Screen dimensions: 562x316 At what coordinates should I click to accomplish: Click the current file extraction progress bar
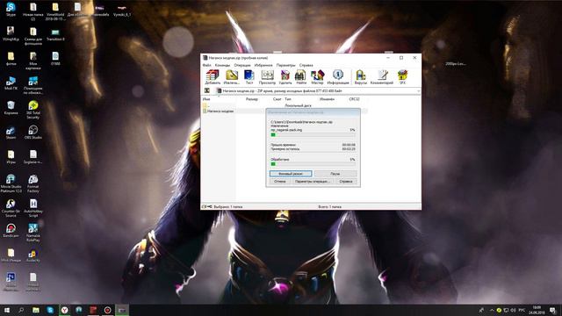pos(313,134)
